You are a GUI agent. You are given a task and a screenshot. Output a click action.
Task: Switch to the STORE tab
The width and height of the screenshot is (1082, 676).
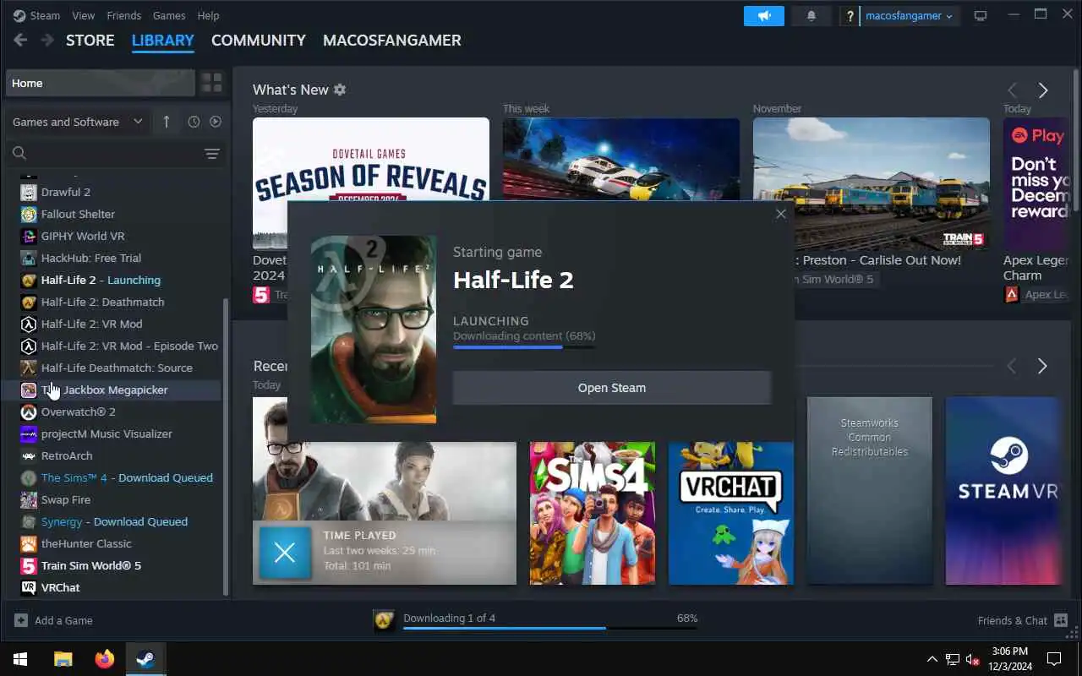(90, 41)
